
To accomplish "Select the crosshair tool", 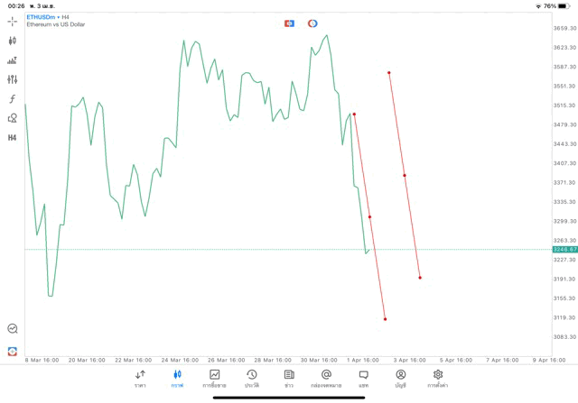I will click(x=12, y=21).
